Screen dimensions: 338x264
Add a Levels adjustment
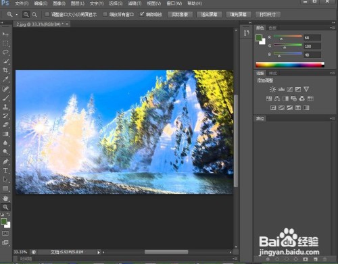pos(281,89)
